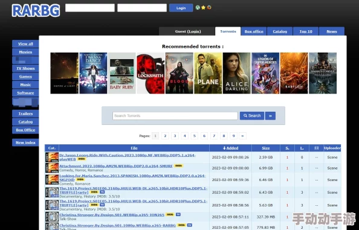
Task: Click TV category icon for The.1619.Project.S01E06
Action: (52, 193)
